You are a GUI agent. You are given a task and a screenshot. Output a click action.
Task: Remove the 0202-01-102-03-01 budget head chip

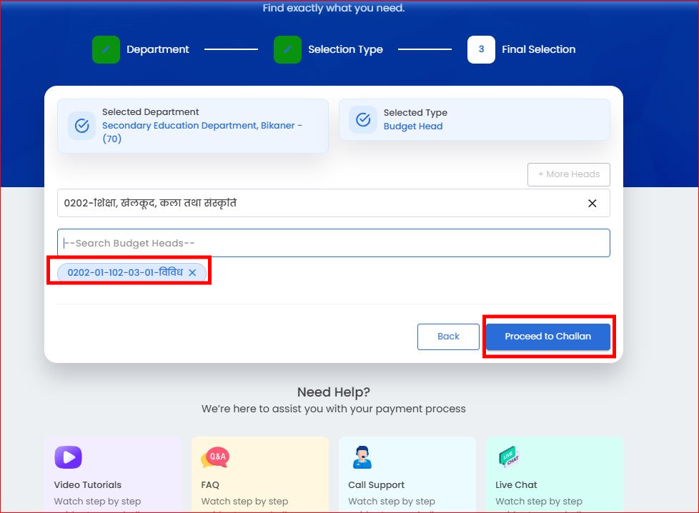click(x=192, y=272)
